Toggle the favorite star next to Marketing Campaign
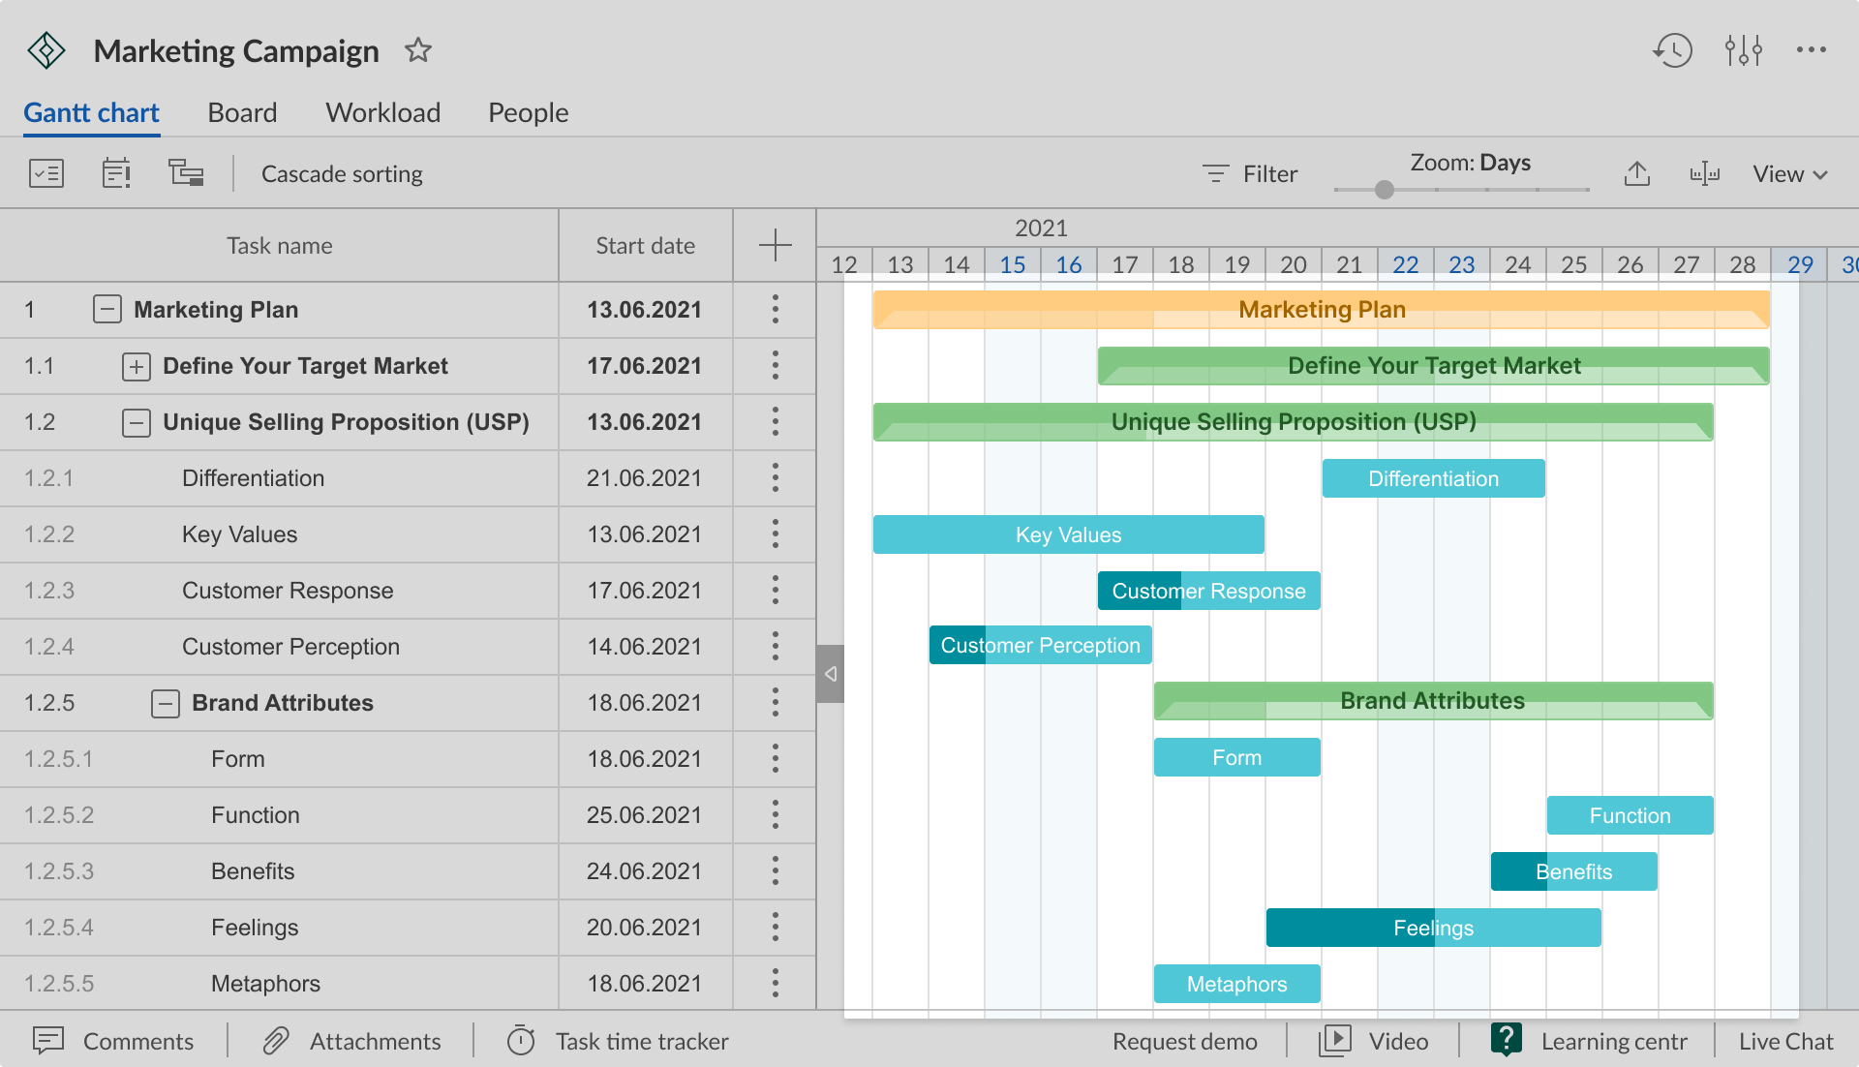Viewport: 1859px width, 1067px height. 418,50
